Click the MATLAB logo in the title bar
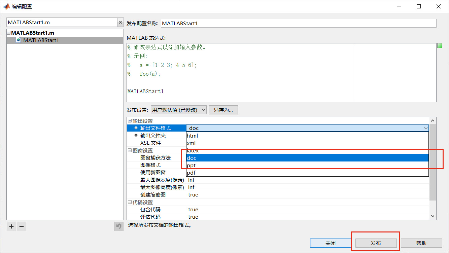This screenshot has height=253, width=449. 6,6
